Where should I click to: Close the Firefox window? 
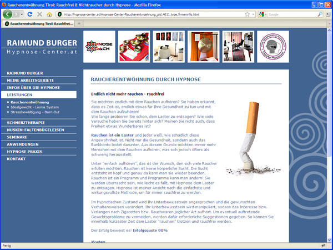tap(329, 4)
